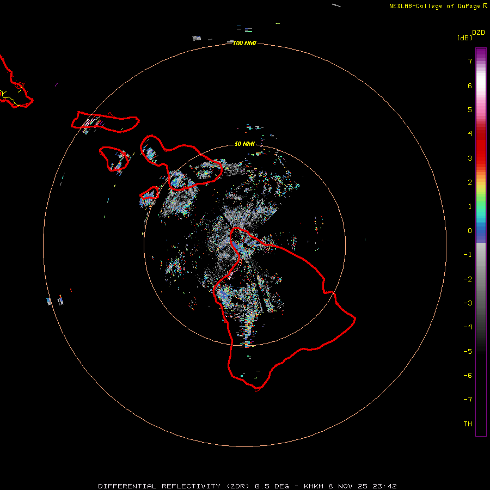490x490 pixels.
Task: Click the -6 value on the color scale
Action: coord(468,376)
